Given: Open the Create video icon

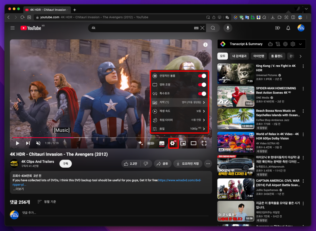Looking at the screenshot, I should (x=277, y=28).
